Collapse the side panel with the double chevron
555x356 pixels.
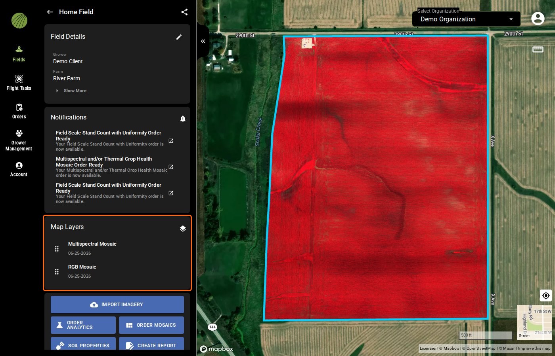(x=203, y=41)
